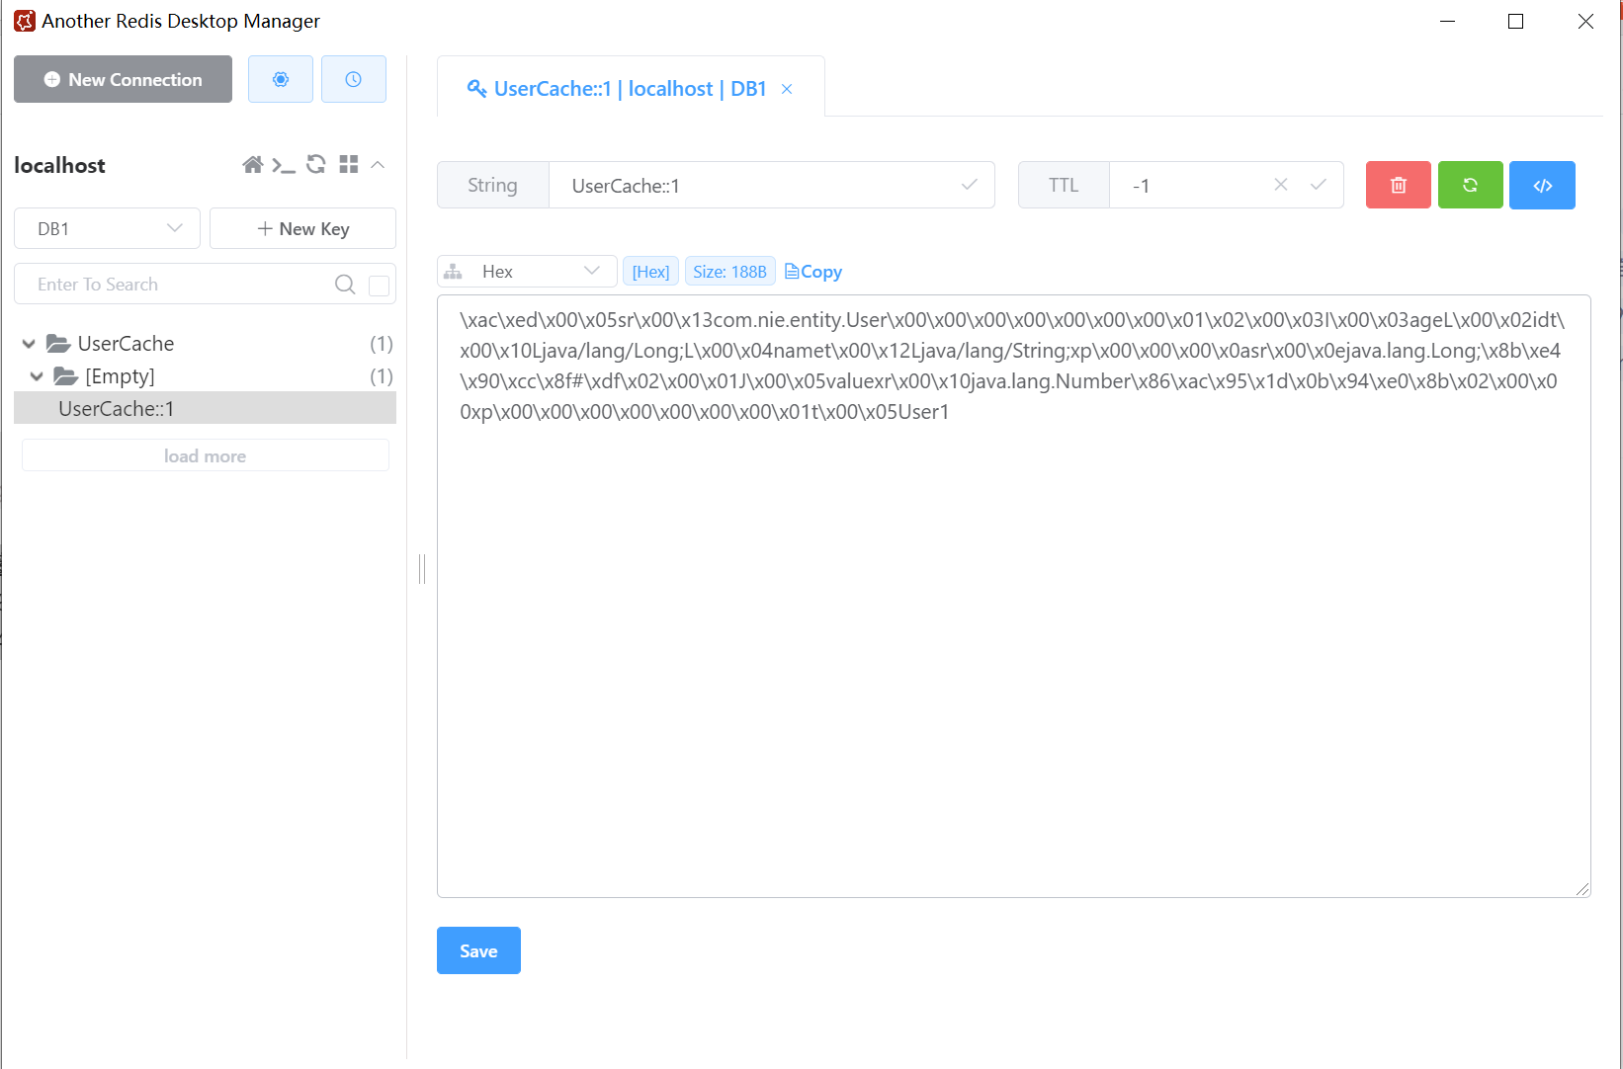Minimize the Redis Desktop Manager window

tap(1448, 21)
